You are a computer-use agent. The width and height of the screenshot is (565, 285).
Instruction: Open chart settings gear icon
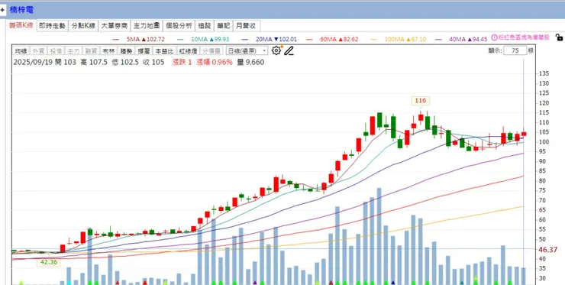click(x=276, y=50)
